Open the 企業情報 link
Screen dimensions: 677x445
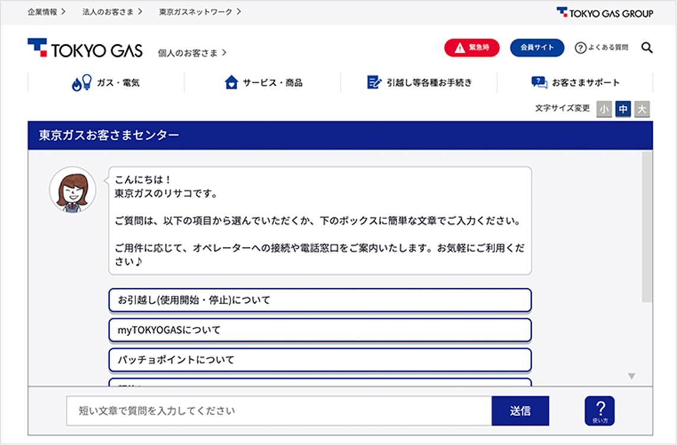[47, 12]
